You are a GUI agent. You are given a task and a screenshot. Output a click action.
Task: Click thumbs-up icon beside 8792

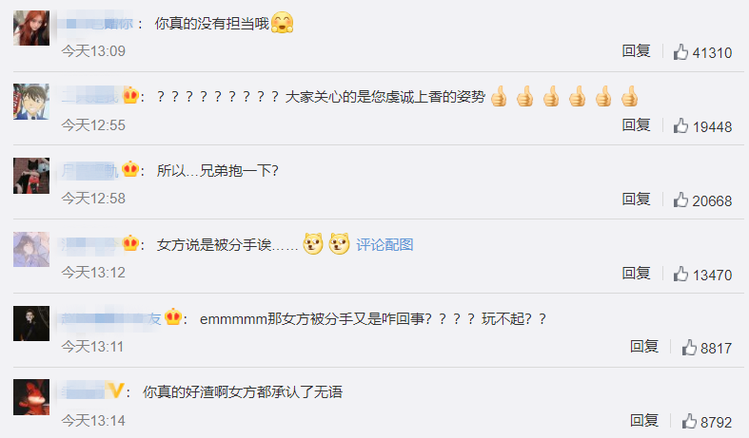tap(689, 421)
